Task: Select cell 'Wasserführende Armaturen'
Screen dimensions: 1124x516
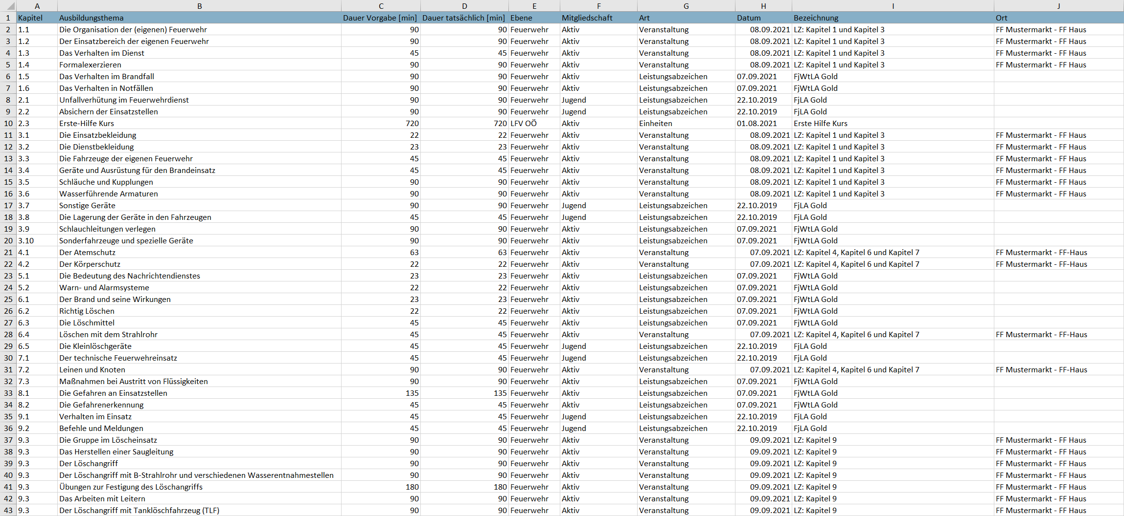Action: [199, 193]
